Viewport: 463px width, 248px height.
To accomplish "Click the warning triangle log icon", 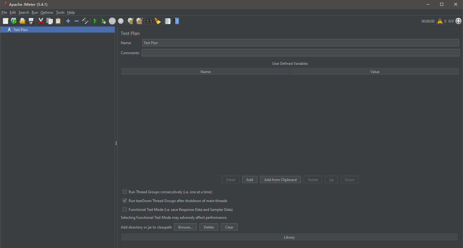I will pyautogui.click(x=440, y=21).
